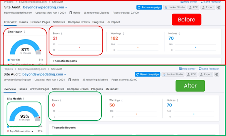Viewport: 226px width, 136px height.
Task: Switch to Issues tab in Before screenshot
Action: (24, 22)
